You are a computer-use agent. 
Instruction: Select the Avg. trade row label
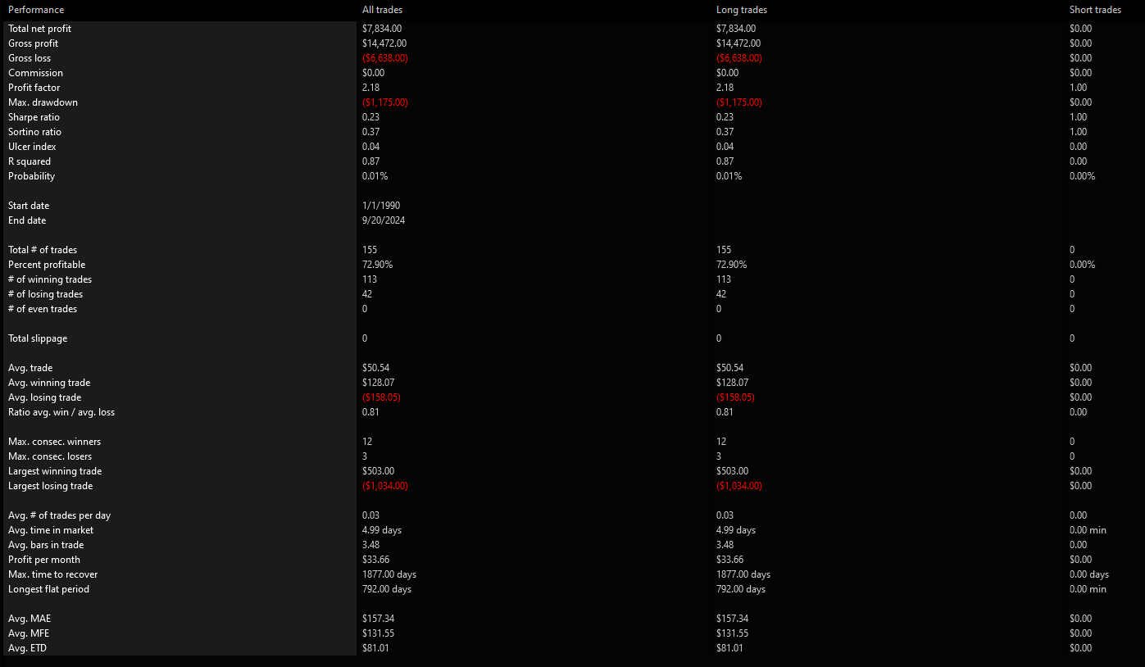point(30,368)
